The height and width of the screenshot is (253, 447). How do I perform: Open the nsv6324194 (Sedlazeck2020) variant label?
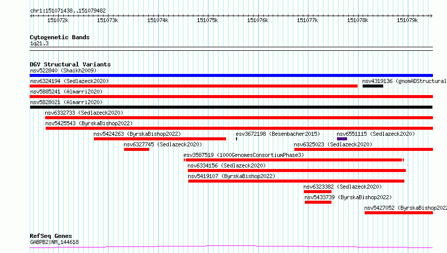[69, 81]
